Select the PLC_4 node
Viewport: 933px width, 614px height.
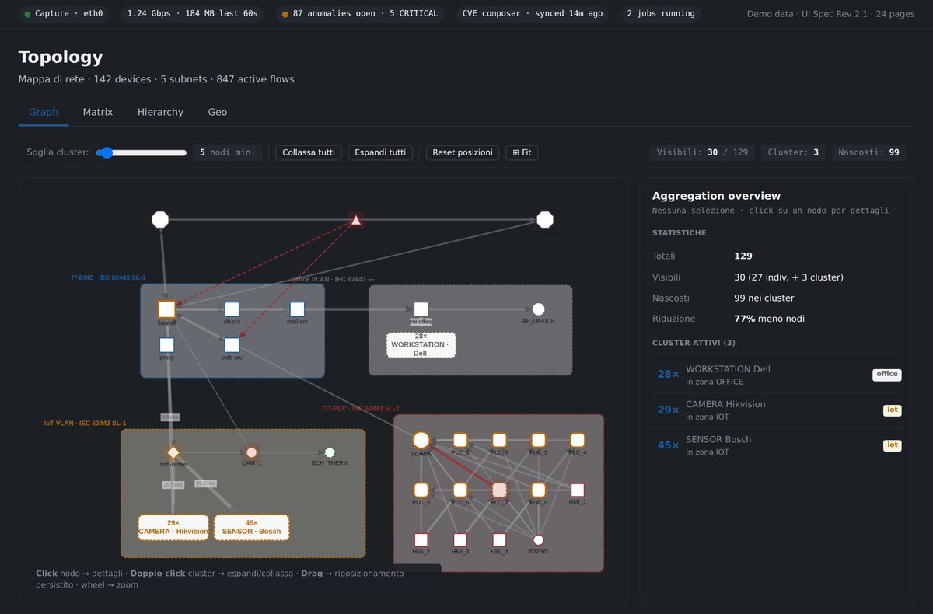(x=578, y=441)
